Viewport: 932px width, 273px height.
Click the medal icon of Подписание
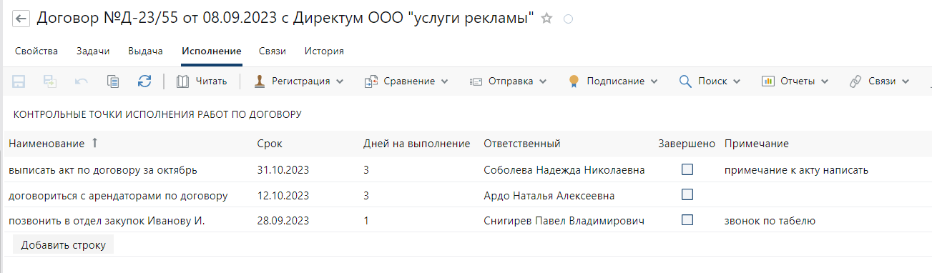click(x=574, y=81)
